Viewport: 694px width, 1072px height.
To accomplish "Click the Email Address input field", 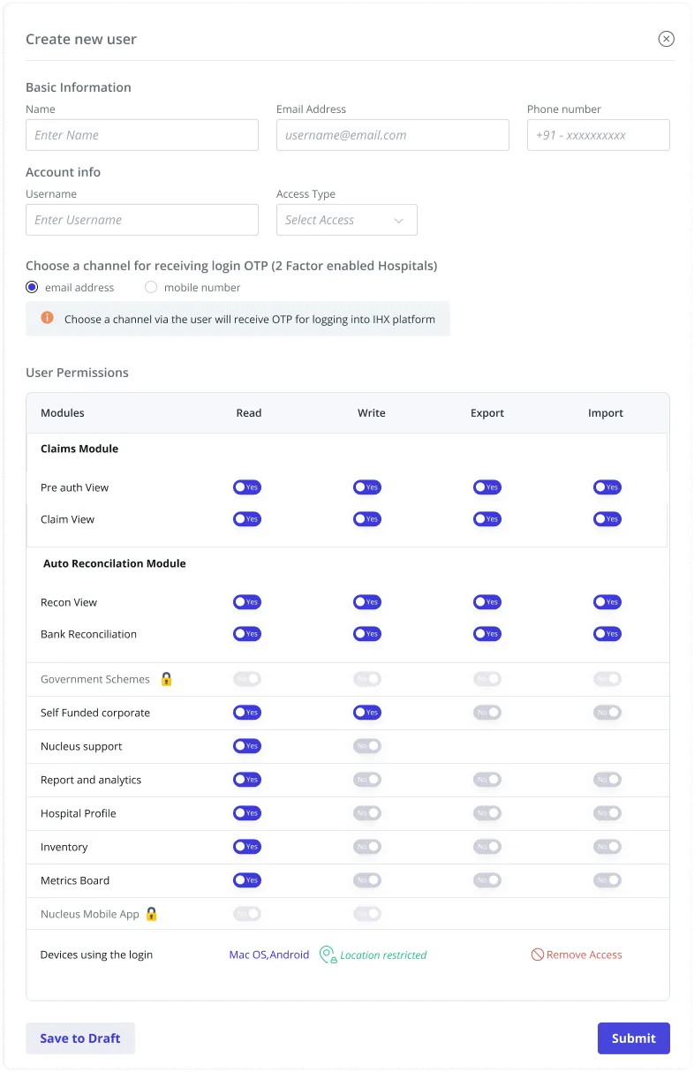I will [x=393, y=135].
